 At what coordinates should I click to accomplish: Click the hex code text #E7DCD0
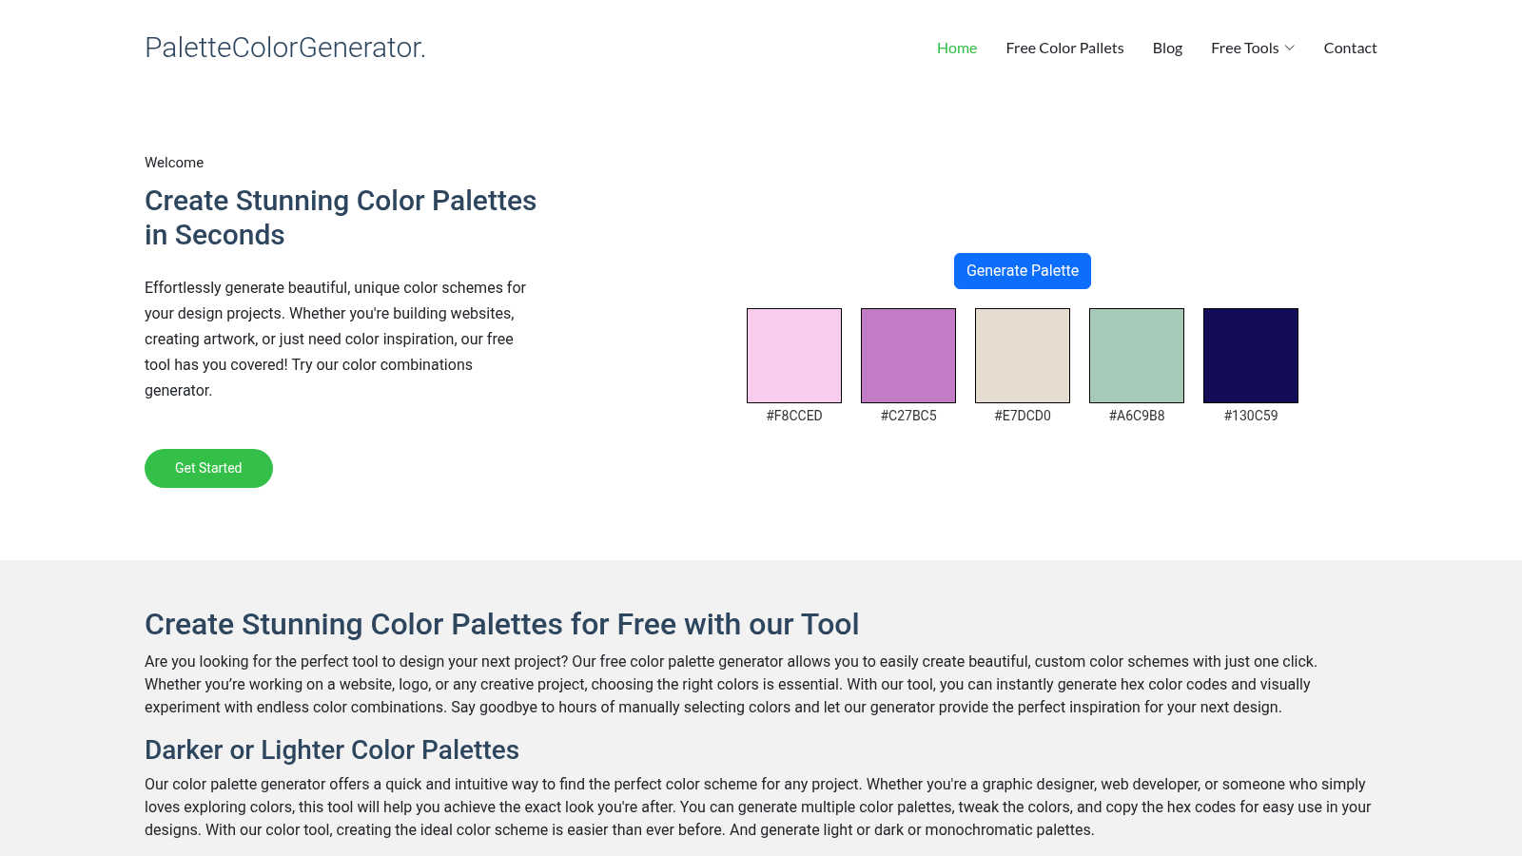[1023, 416]
